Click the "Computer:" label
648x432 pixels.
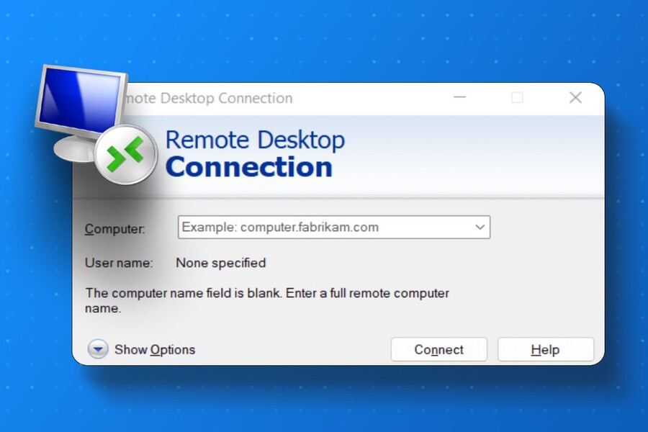point(115,229)
